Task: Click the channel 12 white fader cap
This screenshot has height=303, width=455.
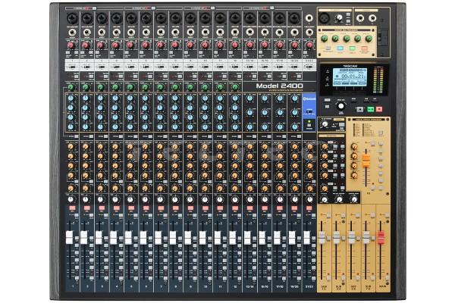Action: tap(233, 237)
